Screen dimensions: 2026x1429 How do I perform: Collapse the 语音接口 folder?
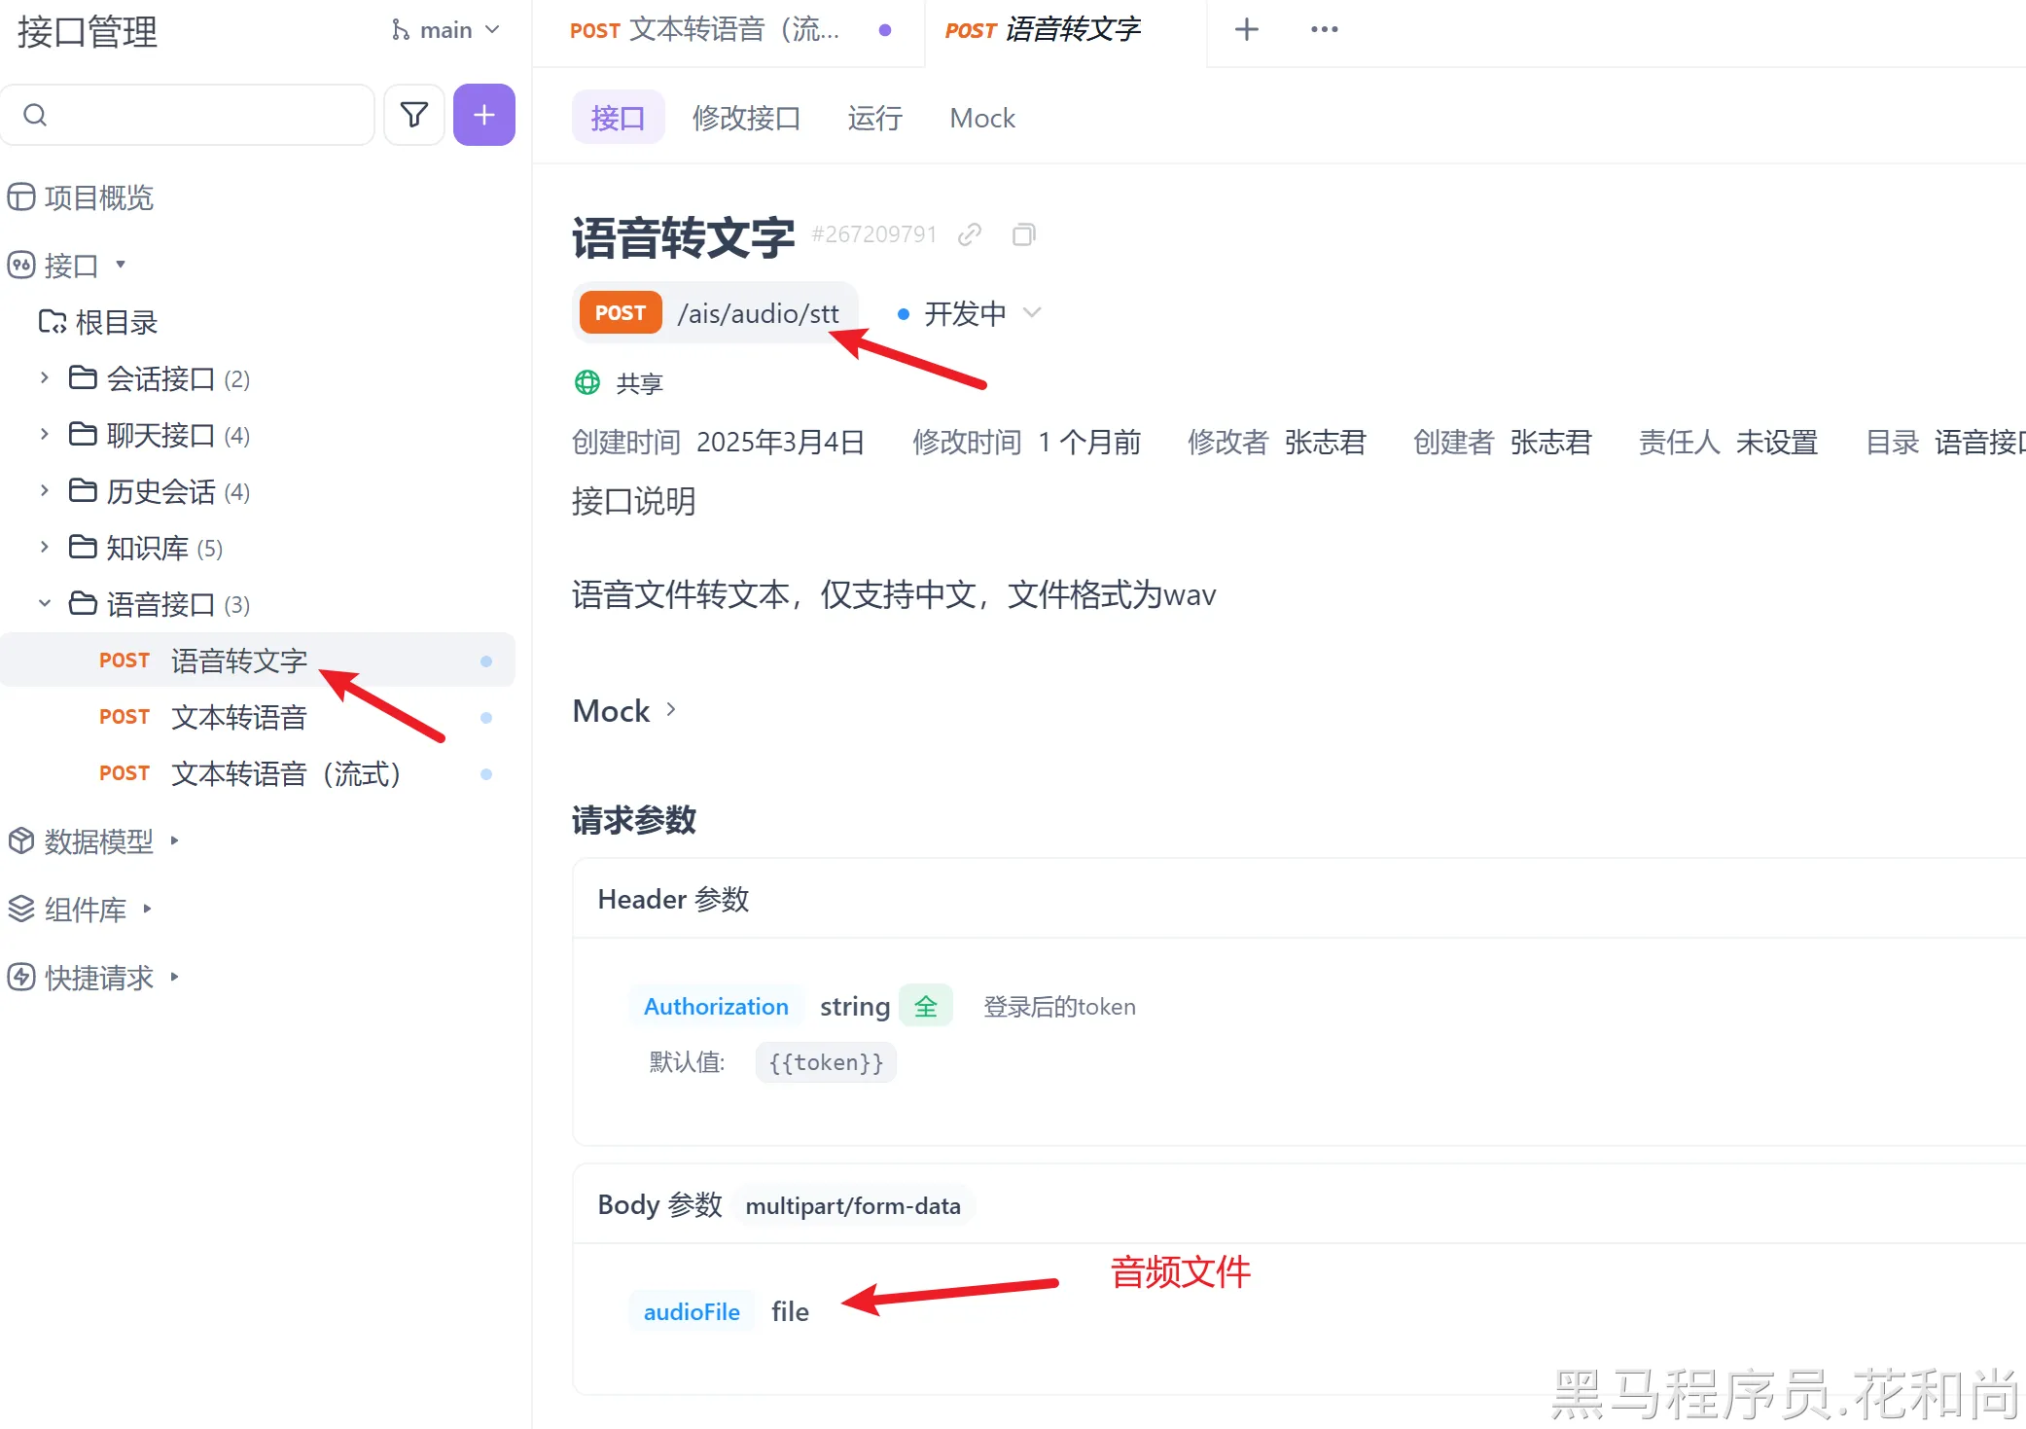point(44,603)
